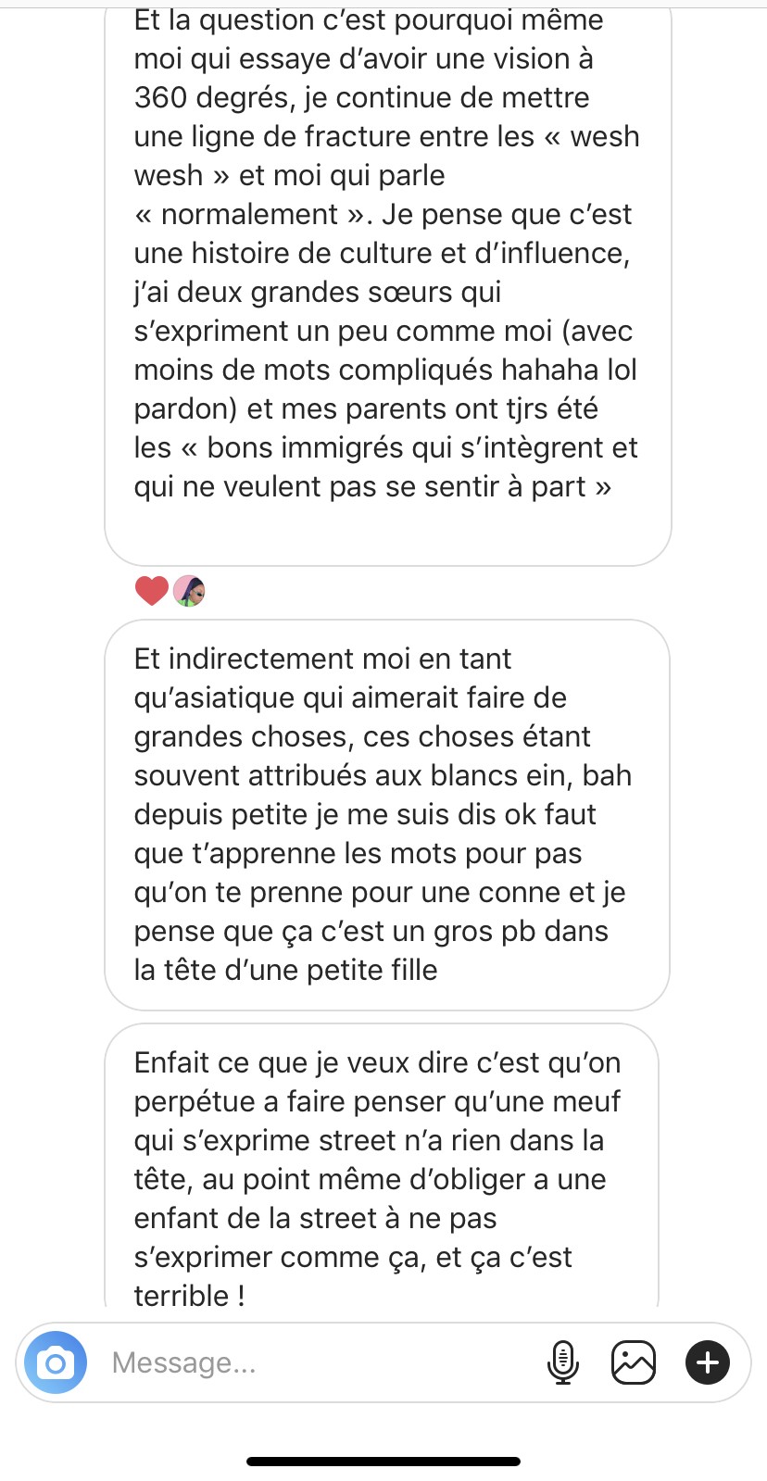The image size is (767, 1481).
Task: Open the photo gallery picker icon
Action: click(x=634, y=1362)
